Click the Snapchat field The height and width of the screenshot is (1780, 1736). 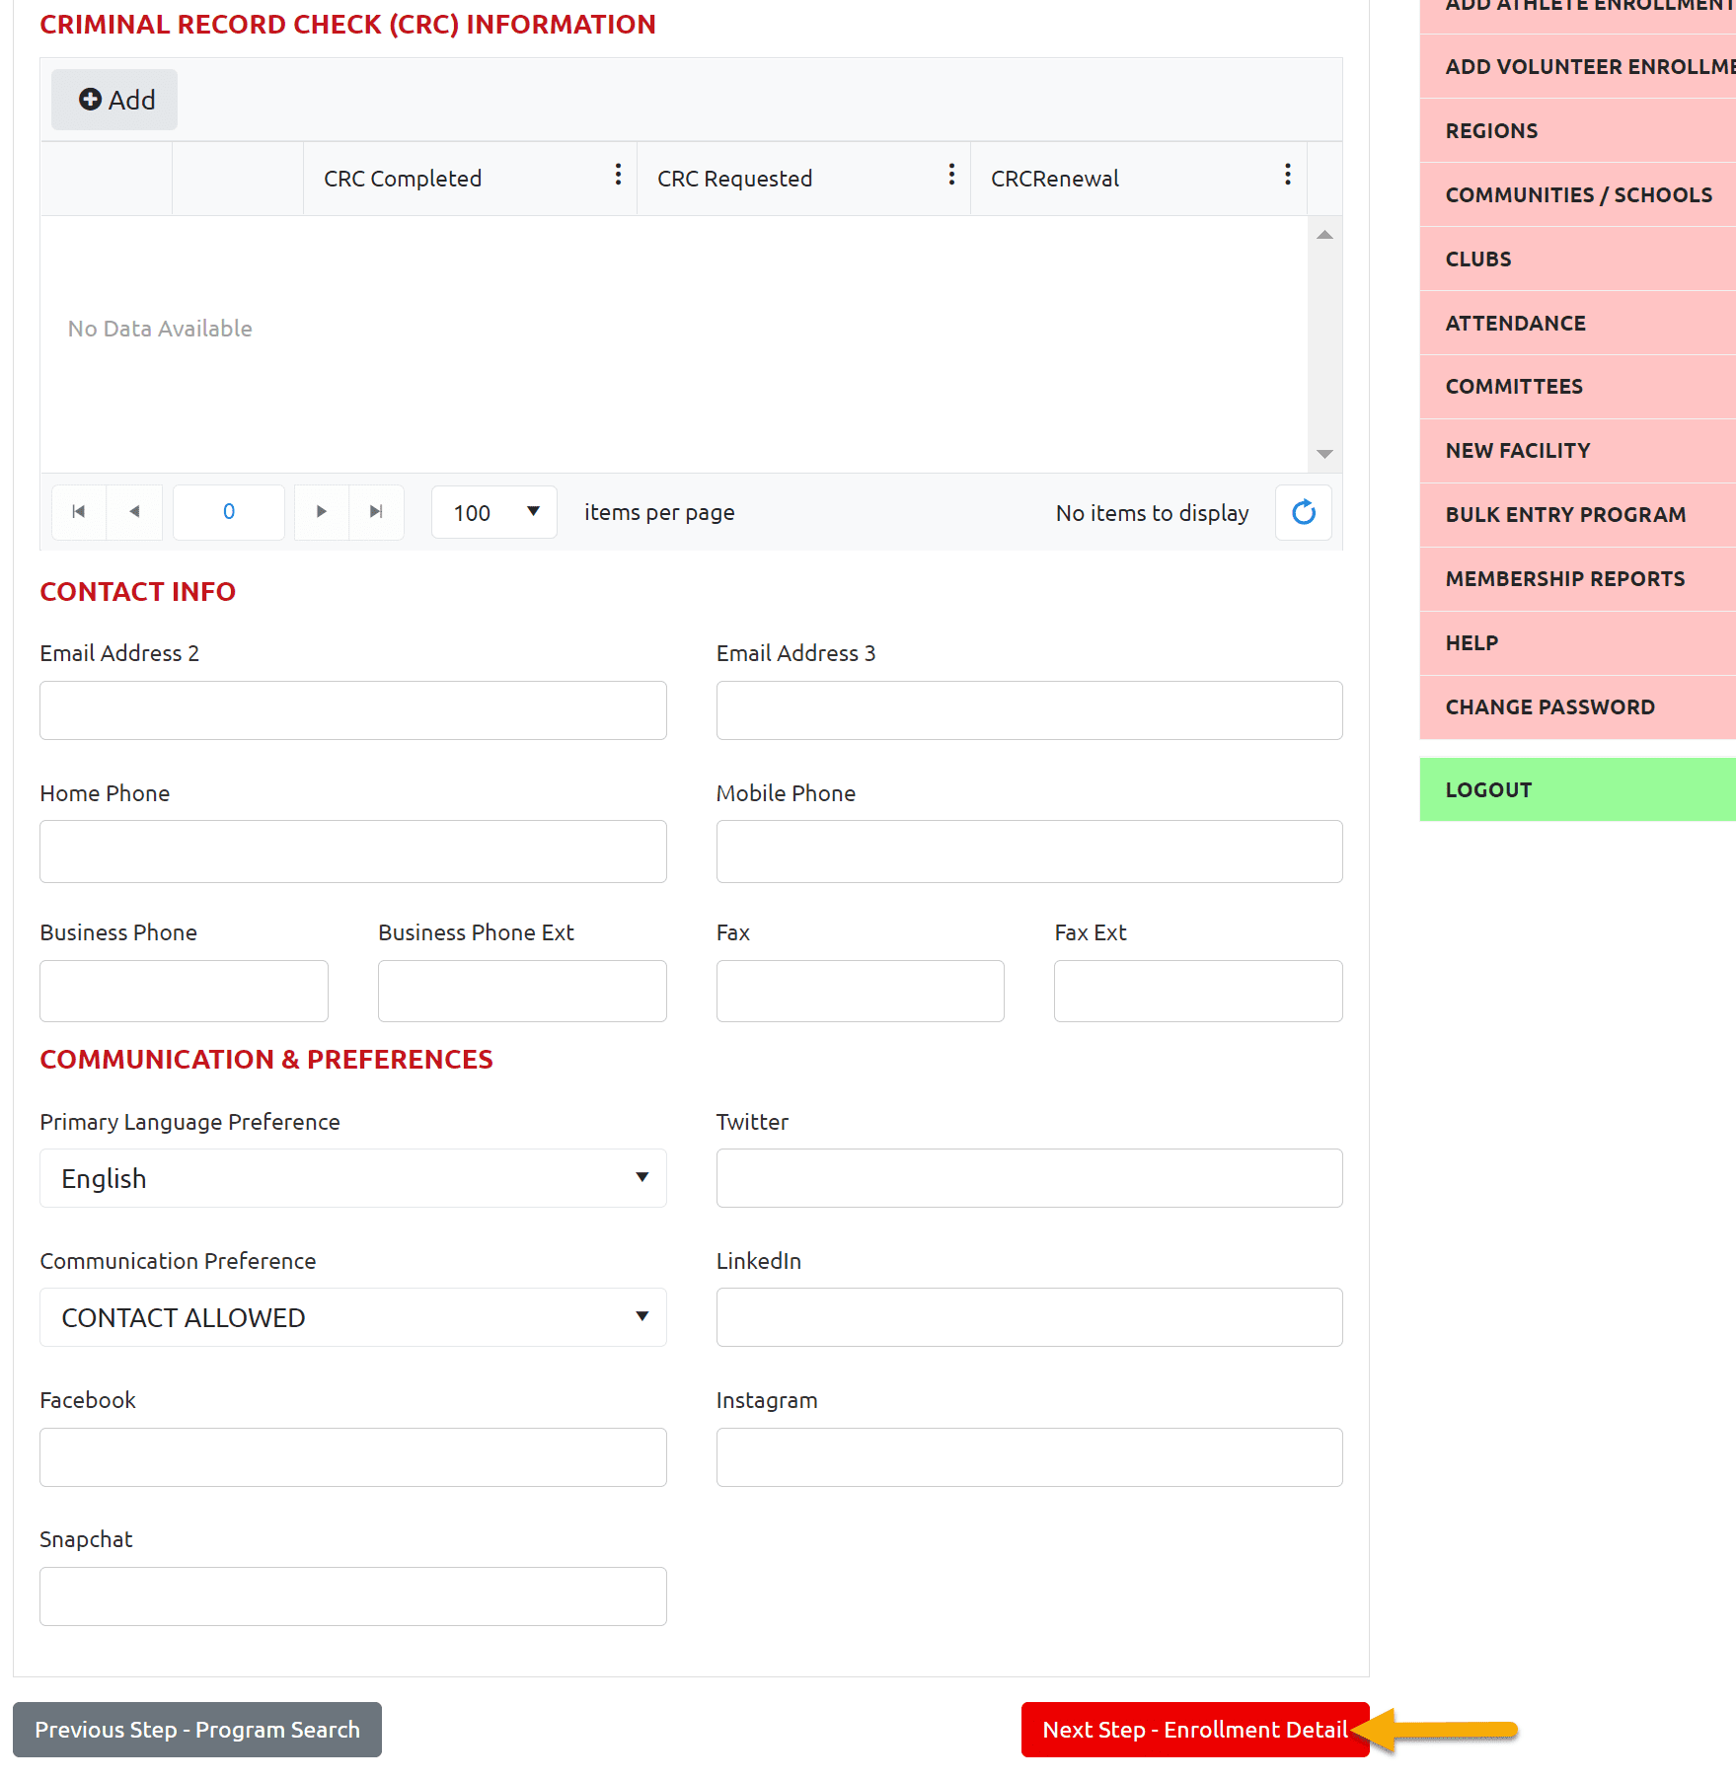[353, 1596]
